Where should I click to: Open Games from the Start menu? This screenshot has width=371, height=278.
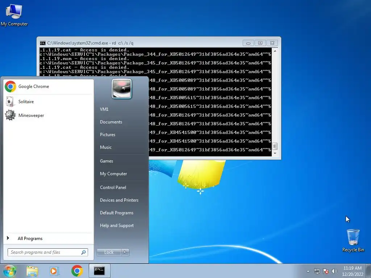tap(107, 161)
